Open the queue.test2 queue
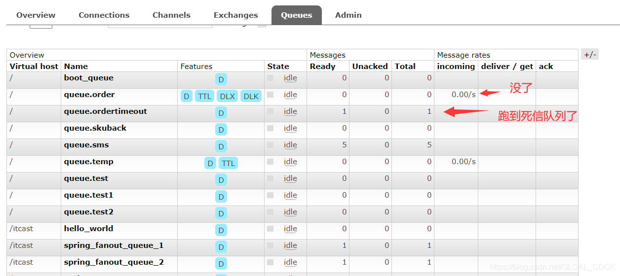 point(89,212)
